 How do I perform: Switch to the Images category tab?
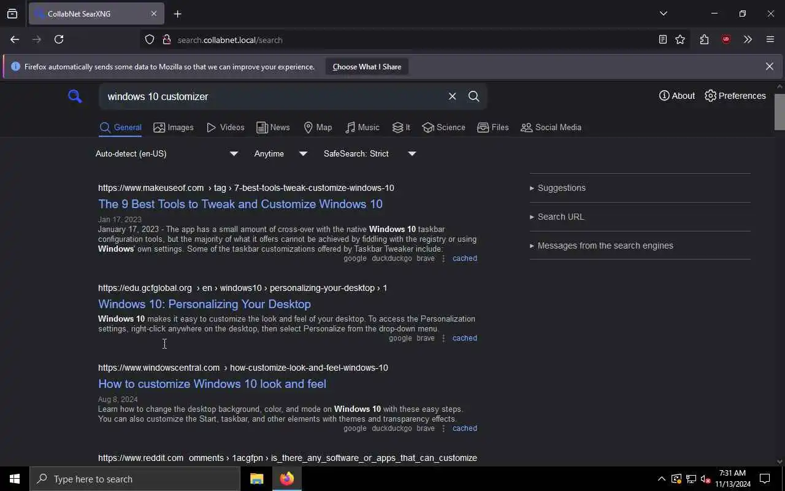click(174, 127)
